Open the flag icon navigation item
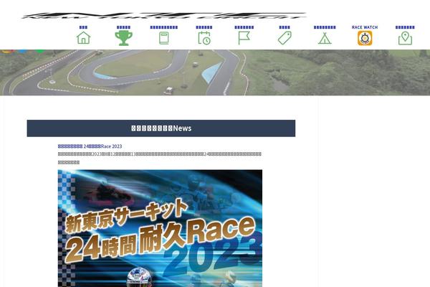 (244, 38)
